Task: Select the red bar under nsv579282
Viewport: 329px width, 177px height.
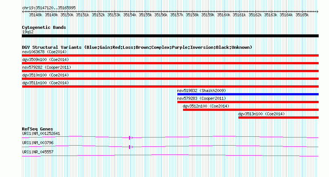Action: (x=170, y=71)
